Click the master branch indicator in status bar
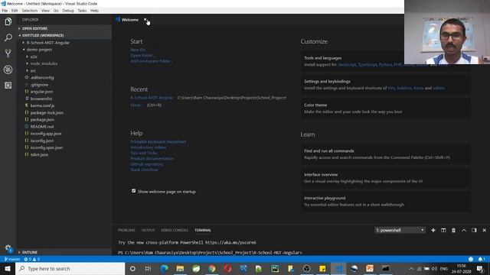Image resolution: width=490 pixels, height=275 pixels. pyautogui.click(x=12, y=259)
